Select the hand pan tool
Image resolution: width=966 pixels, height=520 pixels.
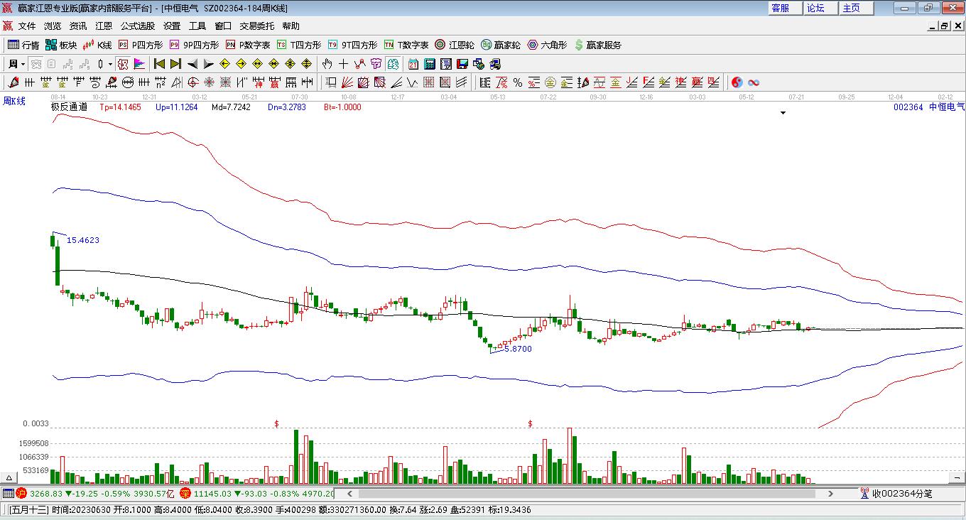pos(327,64)
